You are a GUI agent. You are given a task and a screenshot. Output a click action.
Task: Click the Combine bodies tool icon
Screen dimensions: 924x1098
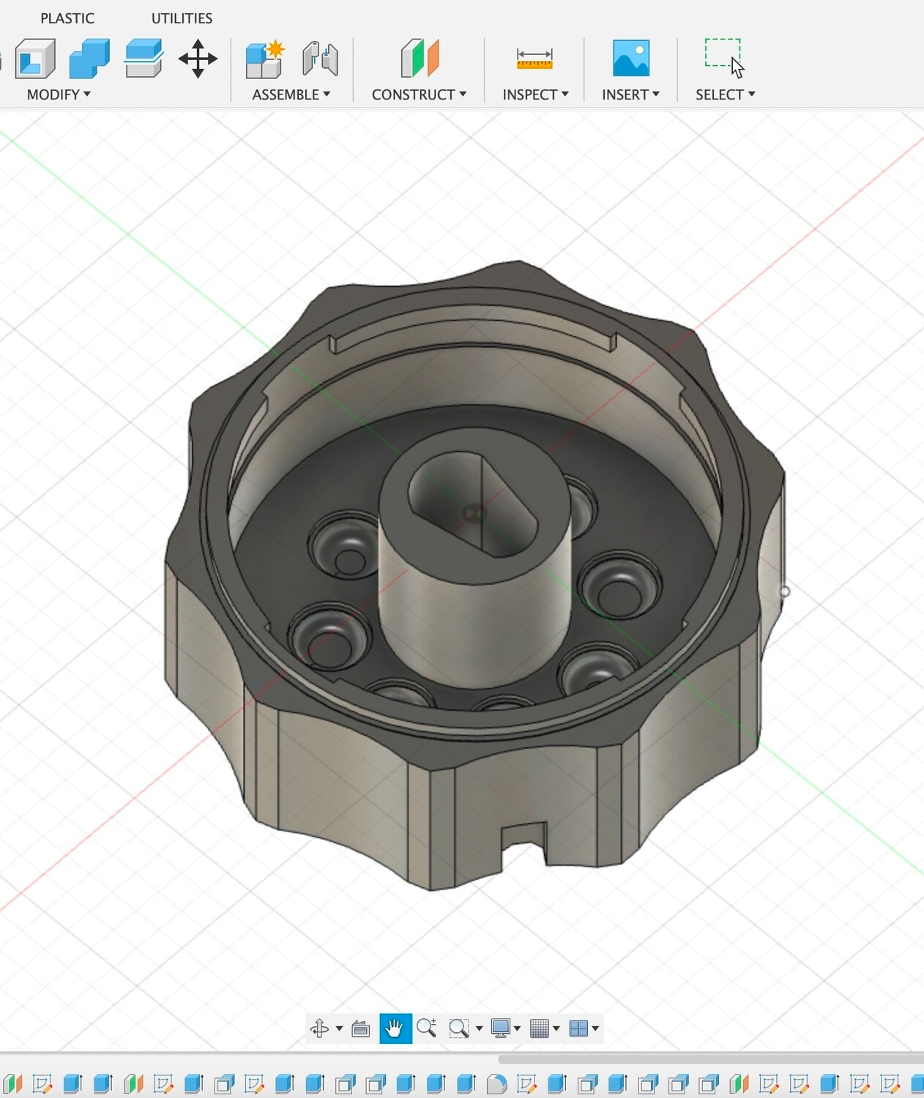(x=89, y=59)
